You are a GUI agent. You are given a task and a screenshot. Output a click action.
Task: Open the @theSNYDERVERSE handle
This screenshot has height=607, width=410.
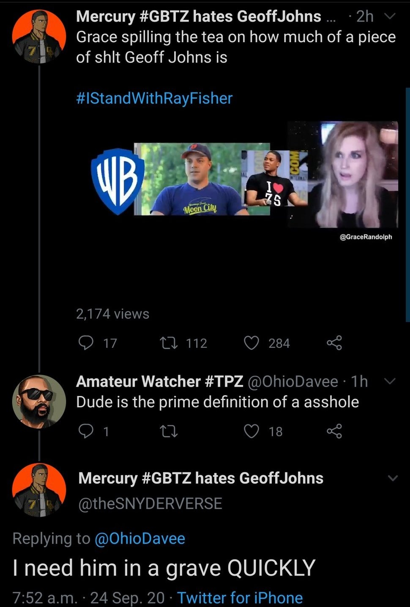[x=150, y=503]
